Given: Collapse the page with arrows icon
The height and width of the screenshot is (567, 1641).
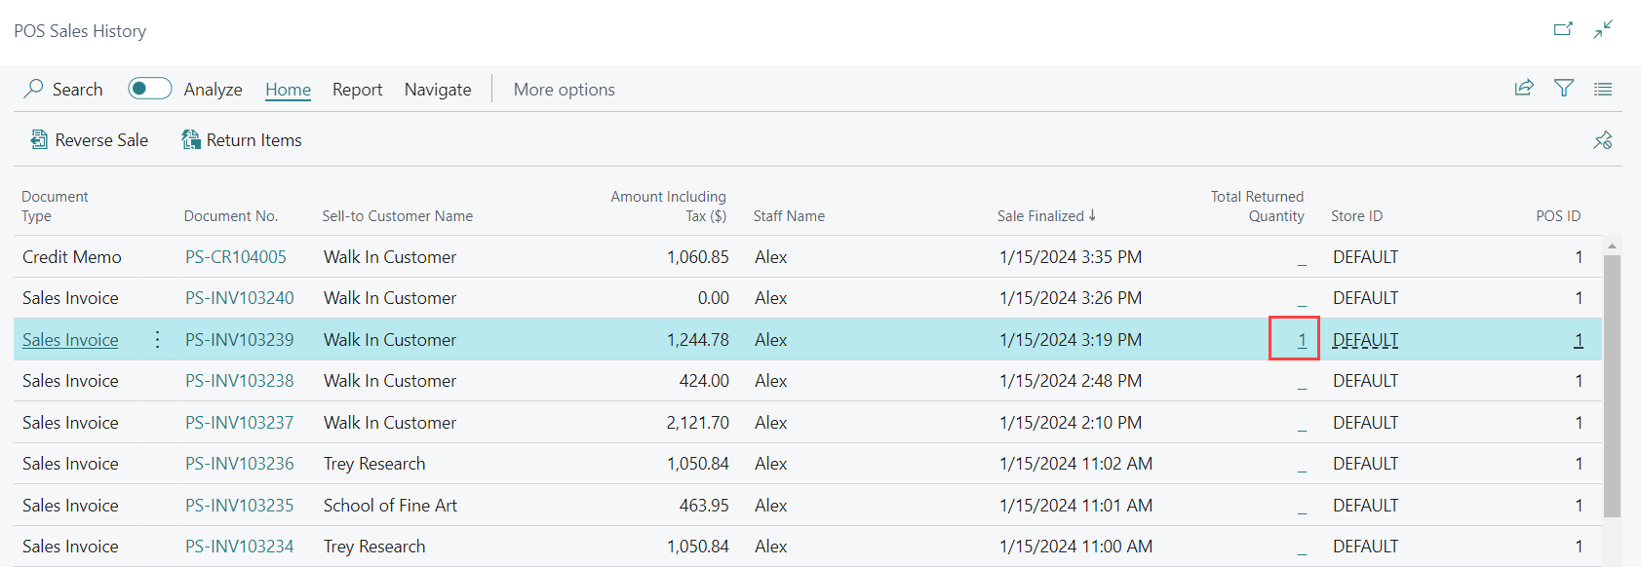Looking at the screenshot, I should coord(1603,29).
